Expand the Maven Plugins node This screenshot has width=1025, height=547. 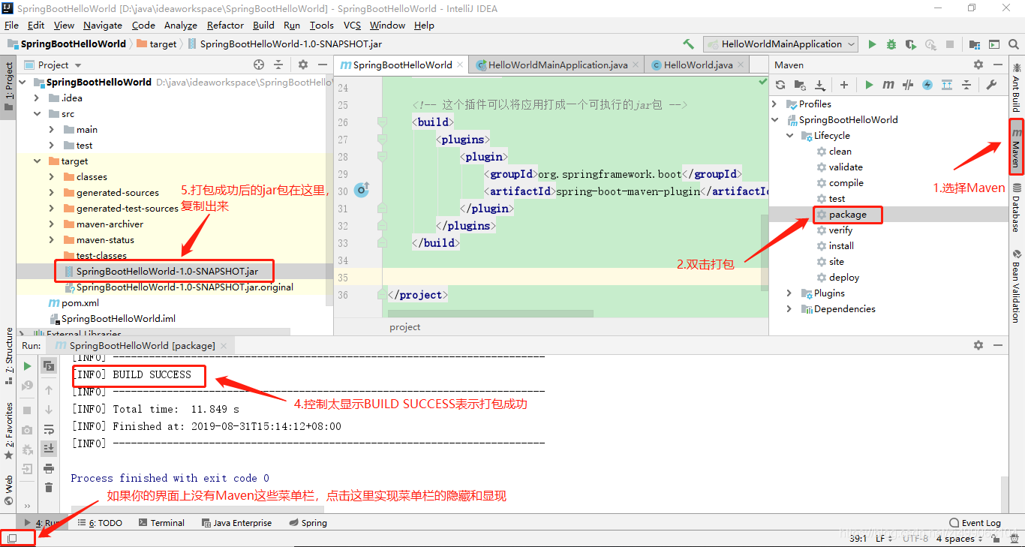point(789,293)
